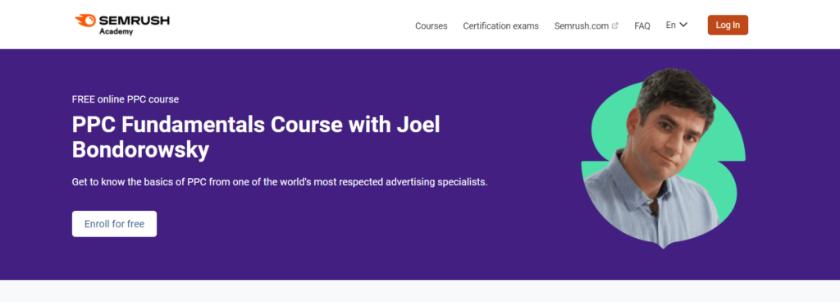This screenshot has height=302, width=840.
Task: Click the Academy label under the logo
Action: coord(116,31)
